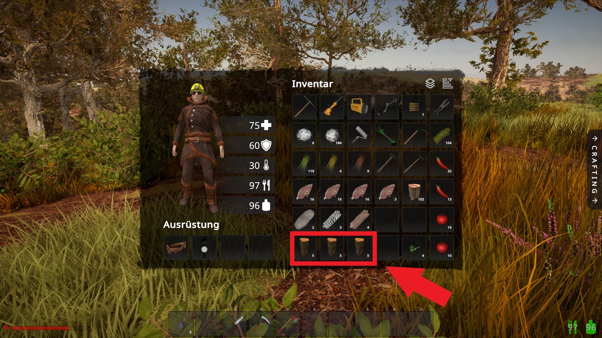The width and height of the screenshot is (602, 338).
Task: Click the sort inventory icon
Action: click(447, 84)
